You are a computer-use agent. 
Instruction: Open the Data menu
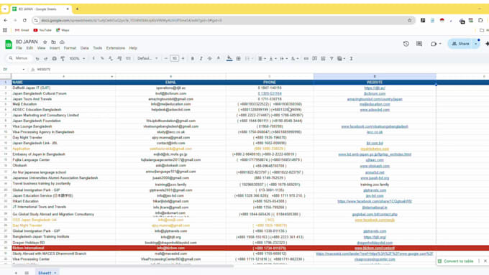(x=85, y=48)
